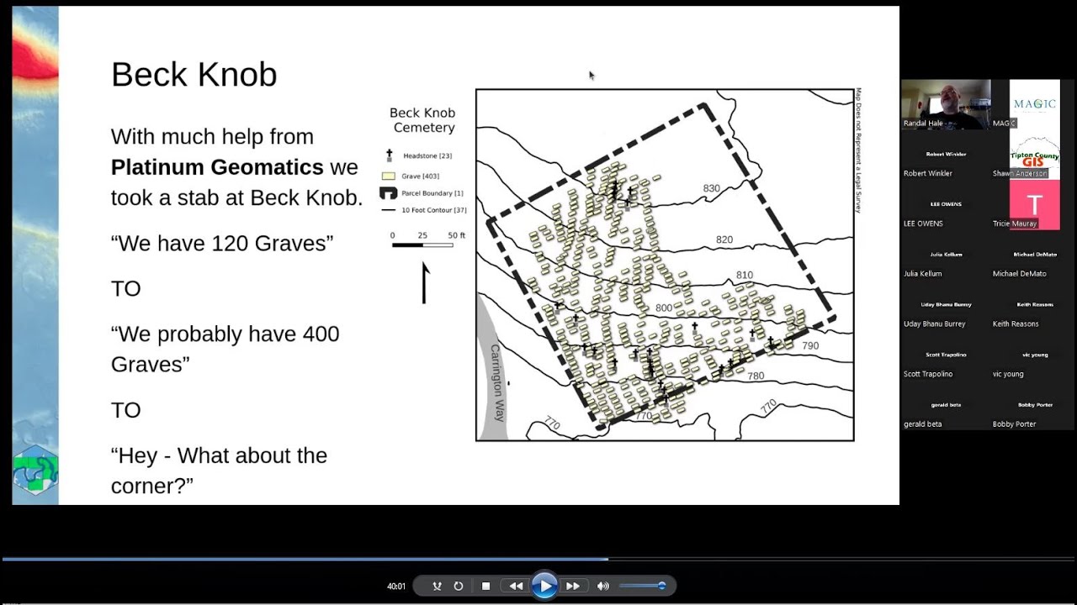Click the bold Platinum Geomatics text
Viewport: 1077px width, 605px height.
pos(217,167)
